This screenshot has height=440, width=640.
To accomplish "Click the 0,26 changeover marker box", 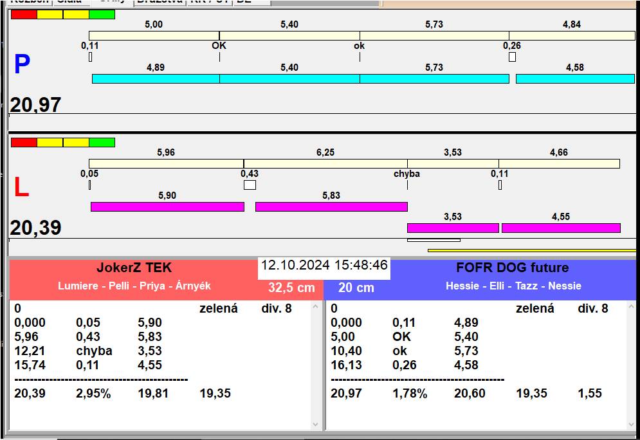I will point(512,57).
